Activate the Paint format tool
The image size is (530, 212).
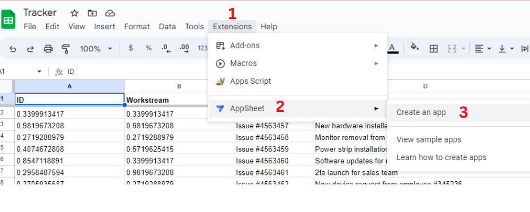click(x=66, y=49)
